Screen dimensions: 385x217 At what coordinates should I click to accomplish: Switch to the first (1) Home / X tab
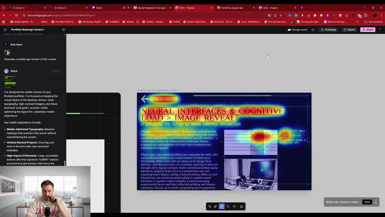tap(27, 8)
